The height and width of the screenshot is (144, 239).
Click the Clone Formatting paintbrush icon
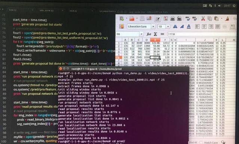227,19
